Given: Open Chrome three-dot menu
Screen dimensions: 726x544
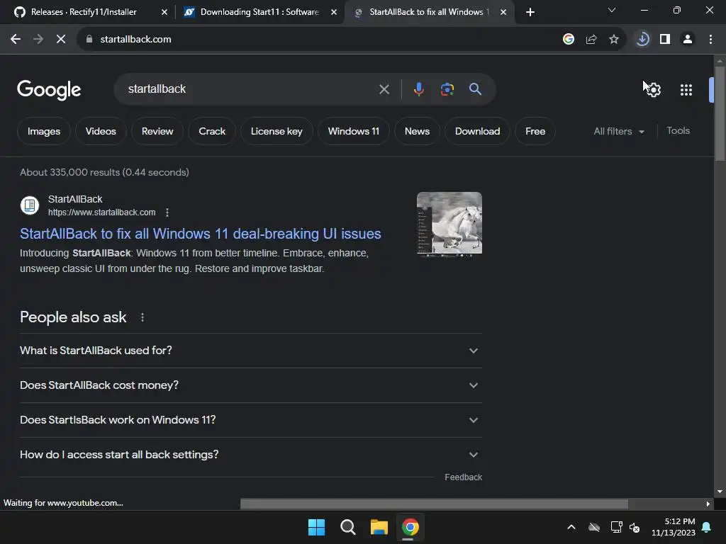Looking at the screenshot, I should (710, 40).
